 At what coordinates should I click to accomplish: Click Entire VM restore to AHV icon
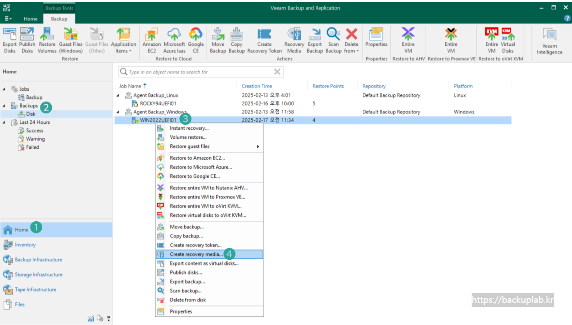tap(408, 40)
